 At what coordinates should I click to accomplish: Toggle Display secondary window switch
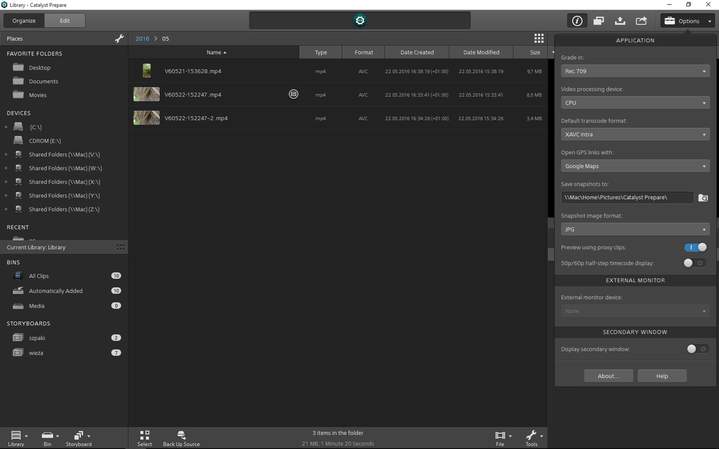click(698, 349)
